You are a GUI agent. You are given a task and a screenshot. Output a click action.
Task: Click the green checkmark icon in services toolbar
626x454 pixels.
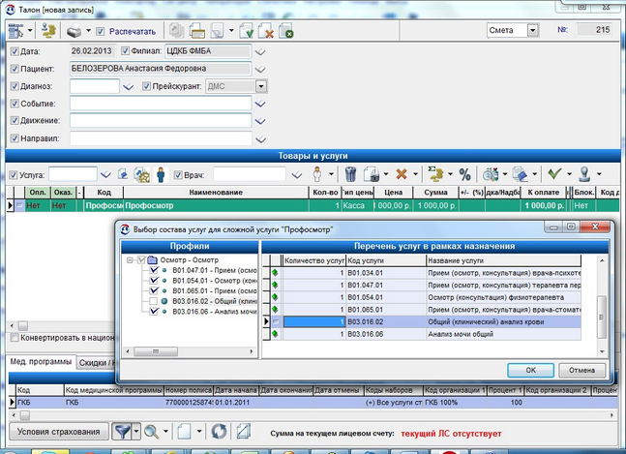point(554,173)
